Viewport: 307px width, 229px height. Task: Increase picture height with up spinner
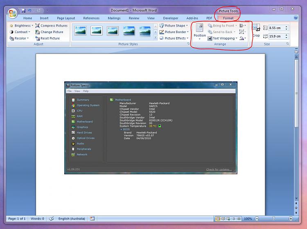[x=287, y=27]
